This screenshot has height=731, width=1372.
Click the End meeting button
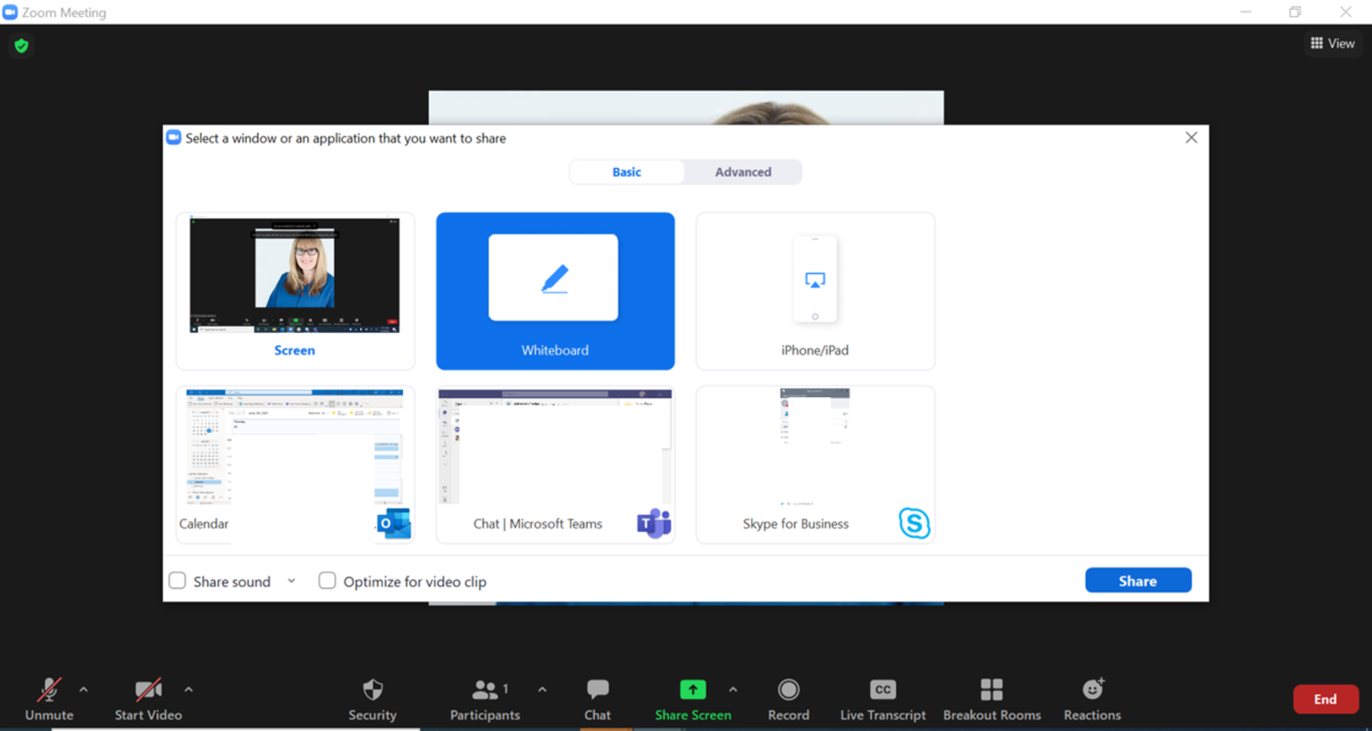[1326, 699]
